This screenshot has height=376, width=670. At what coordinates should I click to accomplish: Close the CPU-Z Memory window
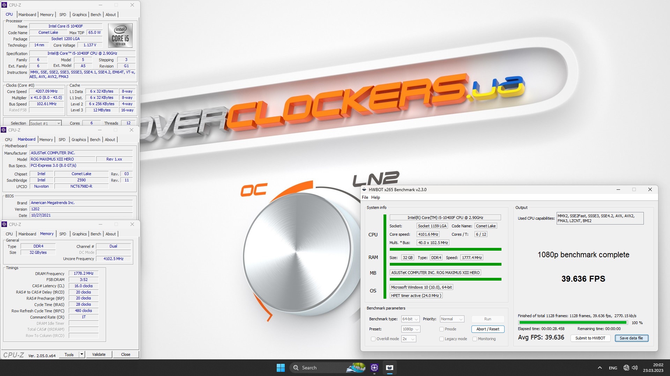point(132,224)
